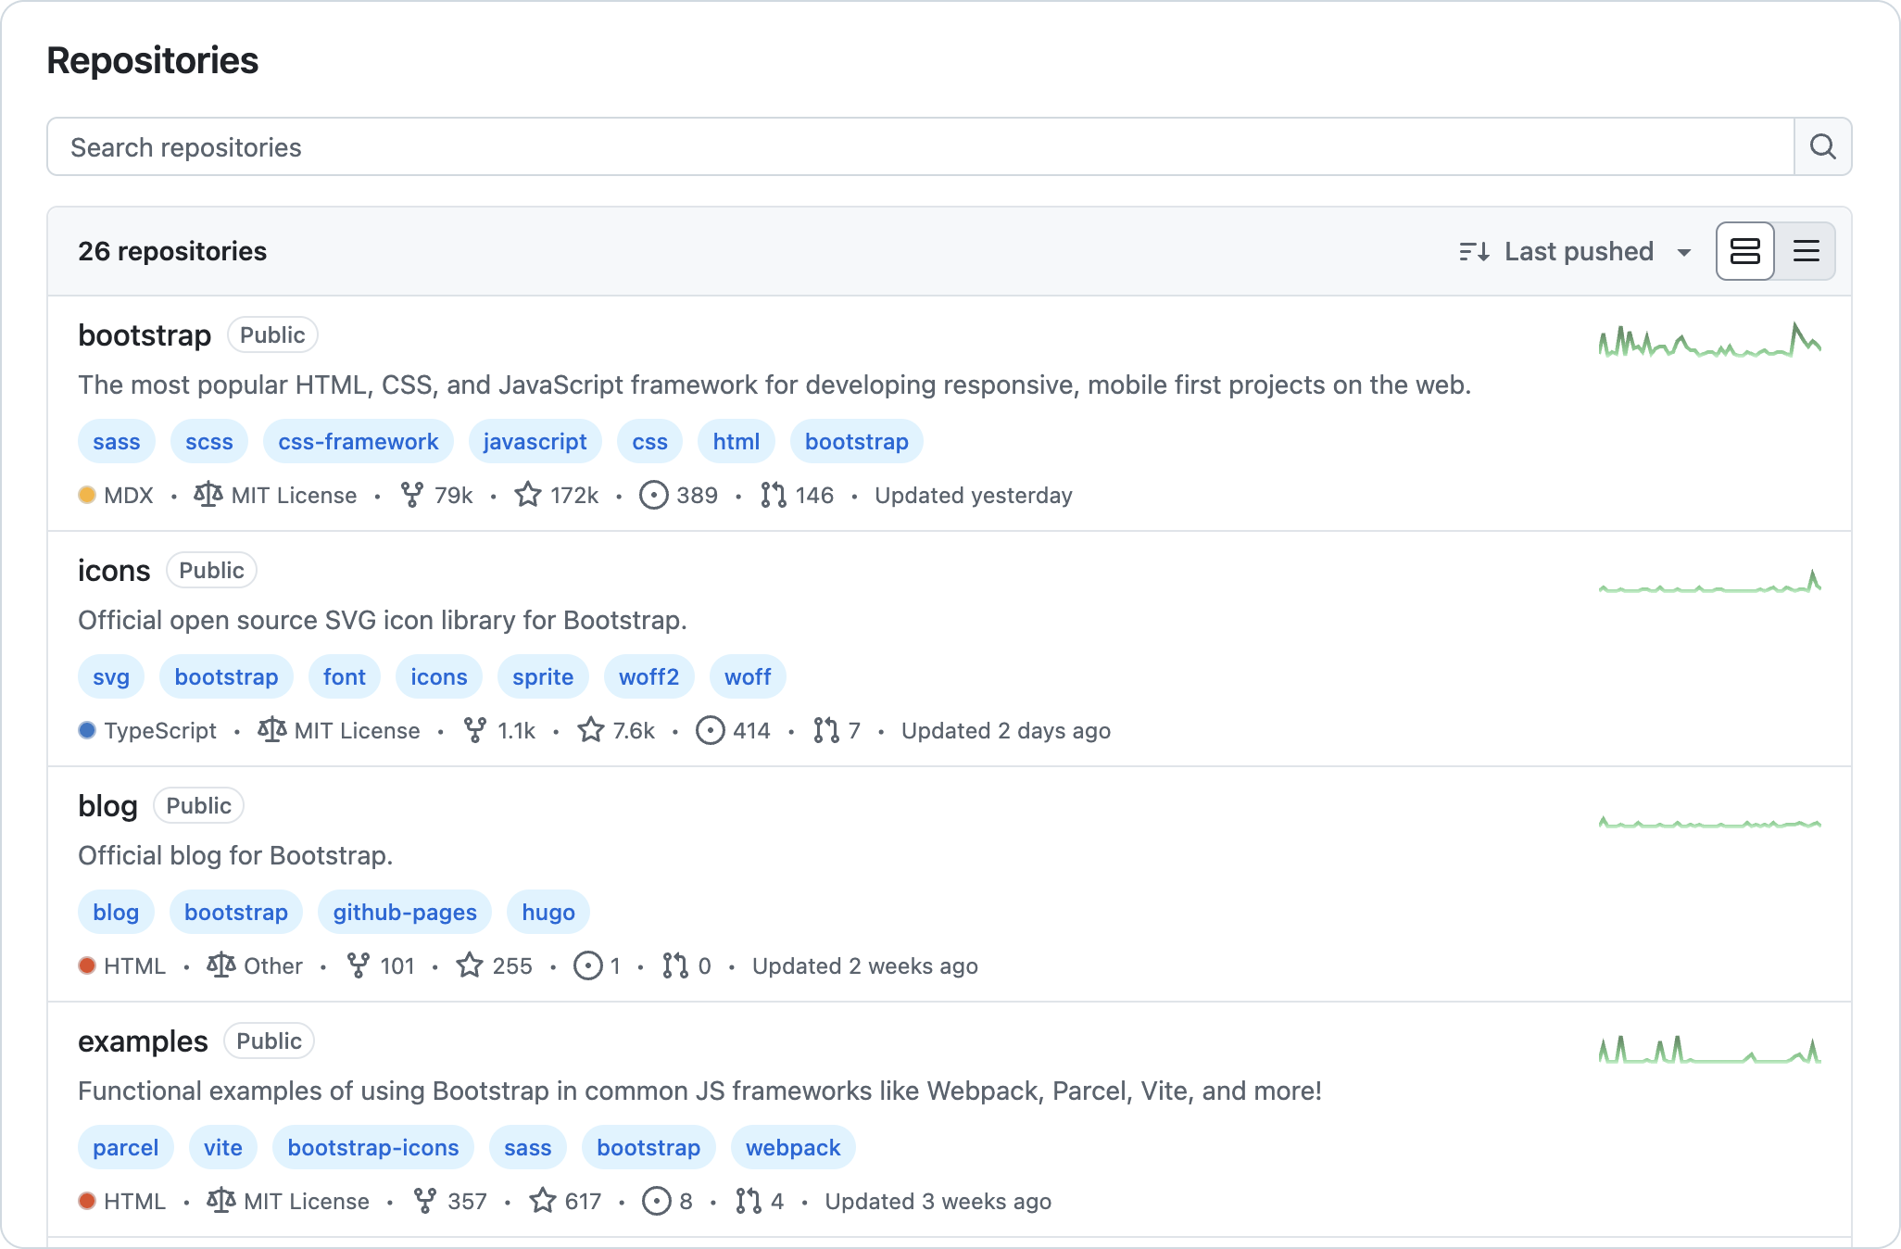Select the svg topic tag
1901x1249 pixels.
click(x=111, y=676)
